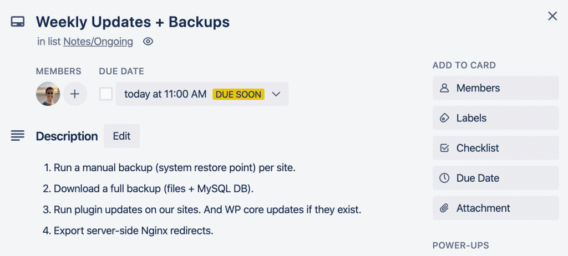Click the Weekly Updates + Backups title
The width and height of the screenshot is (568, 256).
click(x=133, y=22)
